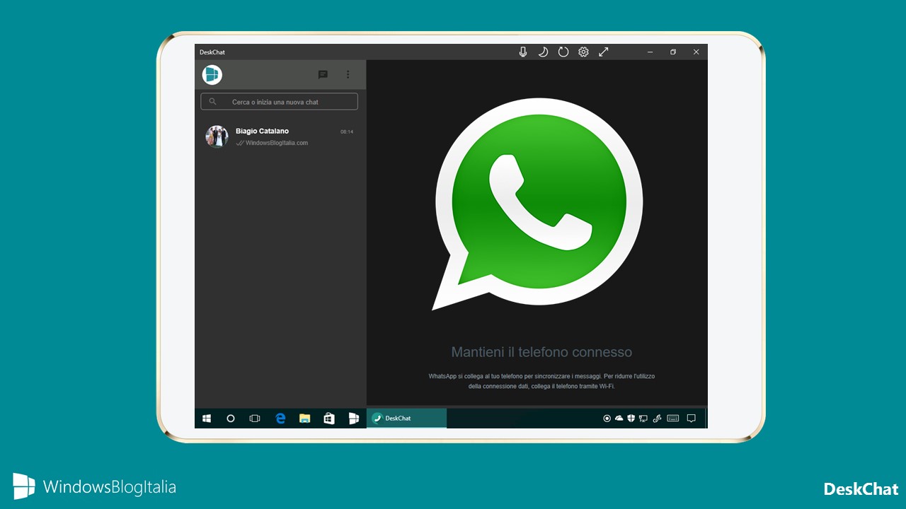
Task: Open Cortana circle on the taskbar
Action: 231,419
